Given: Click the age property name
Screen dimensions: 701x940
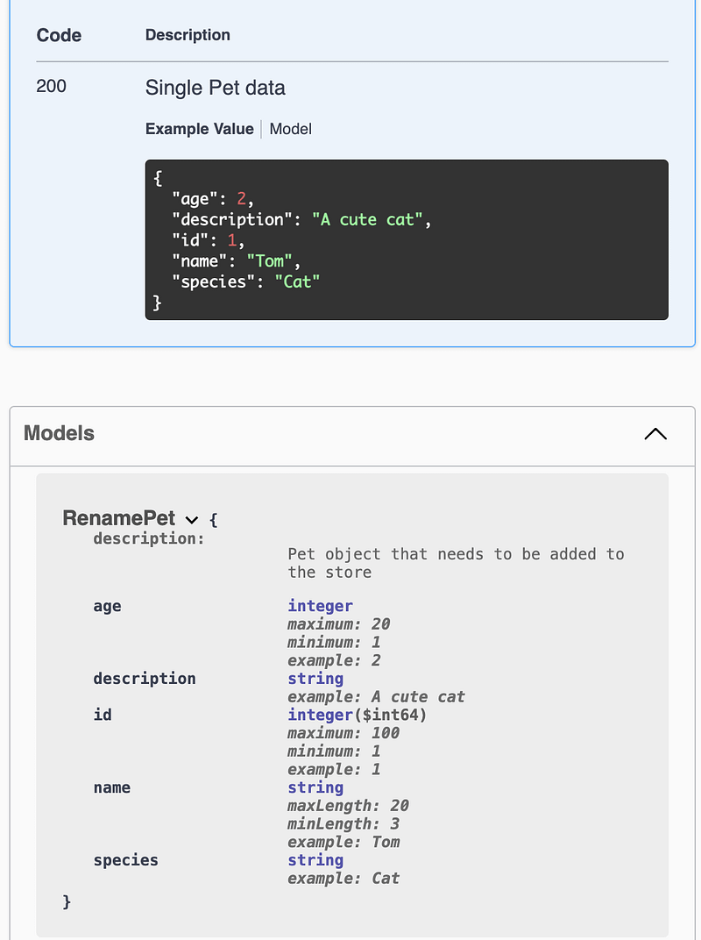Looking at the screenshot, I should pyautogui.click(x=107, y=606).
